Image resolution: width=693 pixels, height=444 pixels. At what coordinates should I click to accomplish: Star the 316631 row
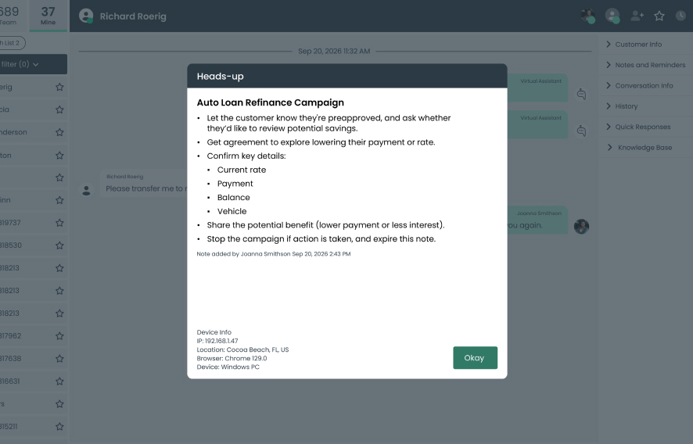point(59,381)
